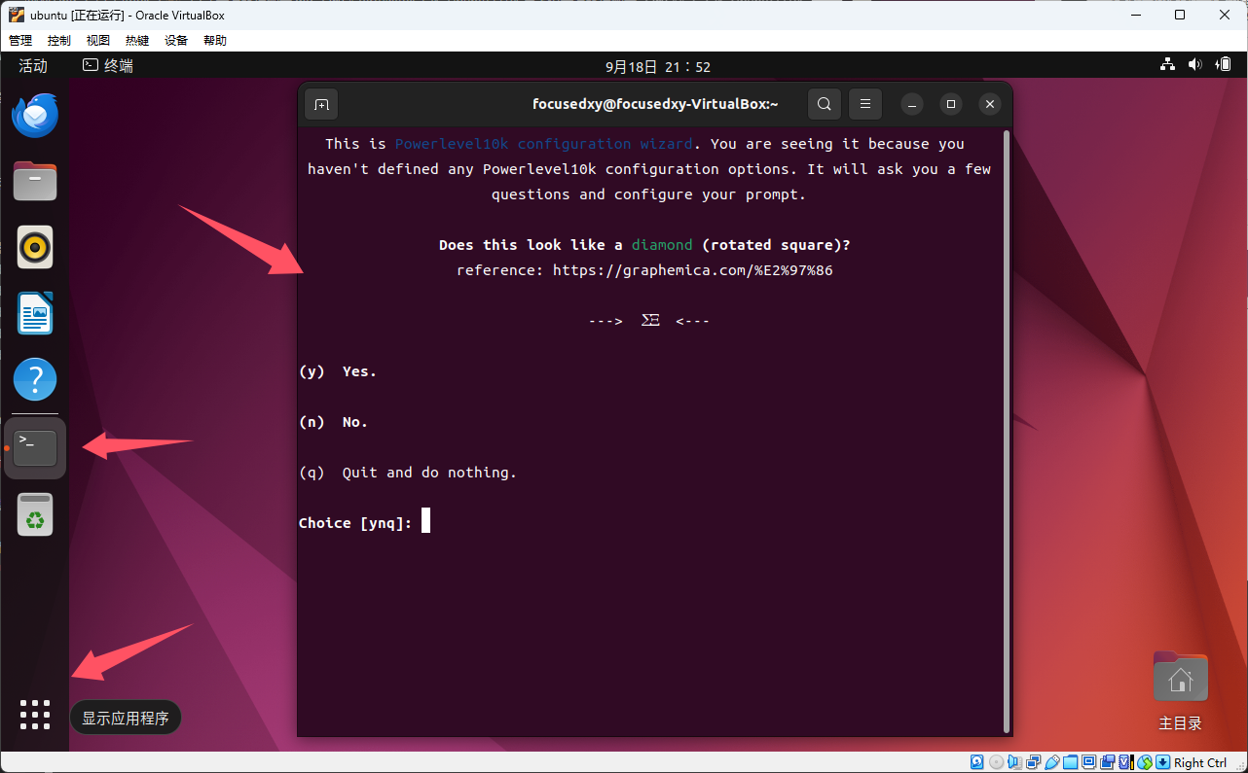This screenshot has width=1248, height=773.
Task: Open the 视图 menu in VirtualBox
Action: click(98, 40)
